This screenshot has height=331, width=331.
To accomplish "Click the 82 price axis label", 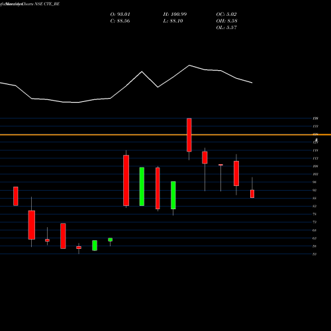I will 314,206.
